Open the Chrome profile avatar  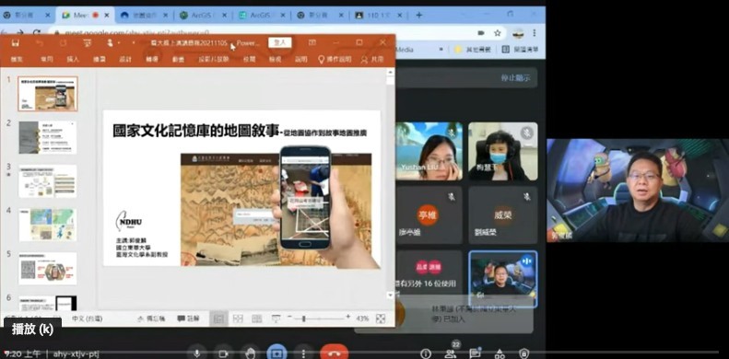pos(518,33)
